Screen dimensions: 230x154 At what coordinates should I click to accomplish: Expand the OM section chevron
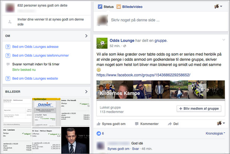(x=86, y=36)
